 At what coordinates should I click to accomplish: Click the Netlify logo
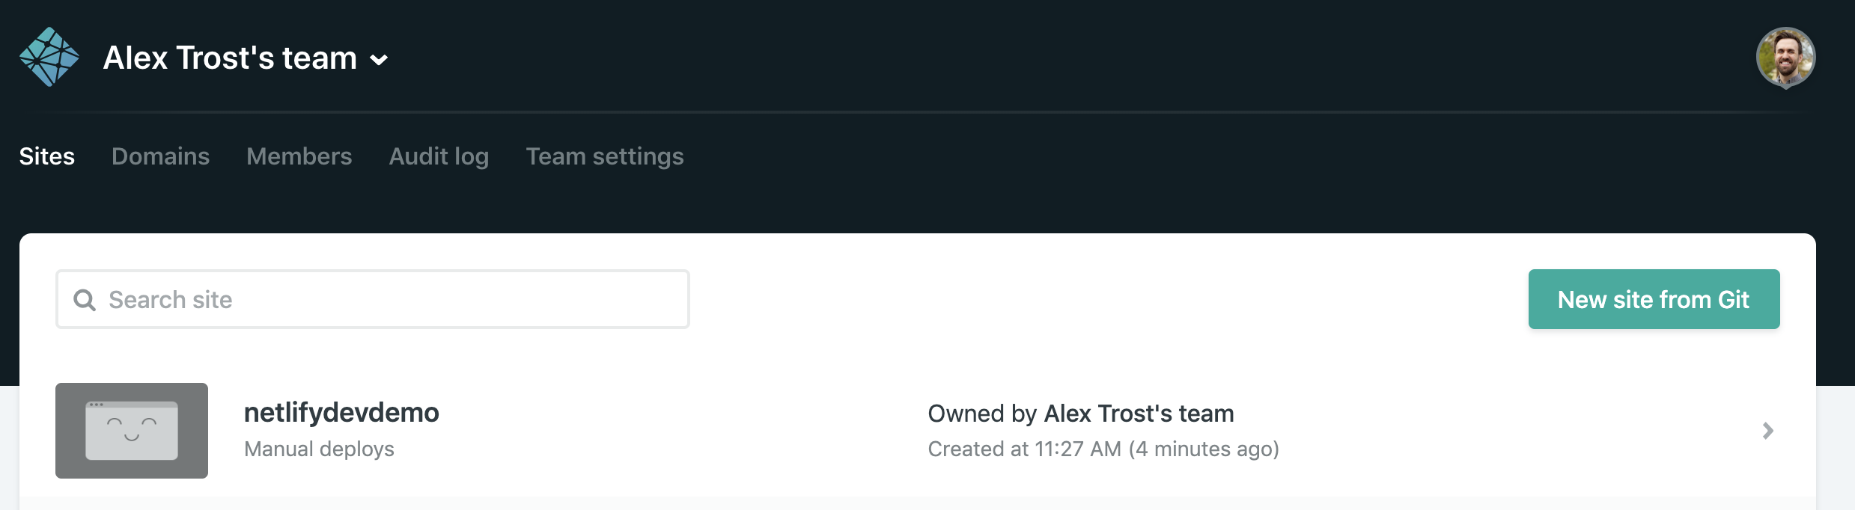coord(51,56)
